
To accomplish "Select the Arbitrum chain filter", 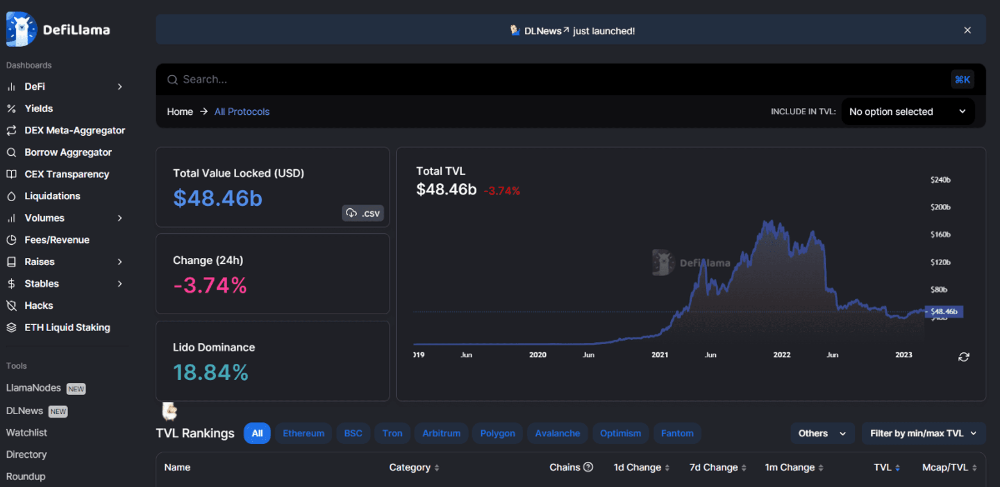I will (x=441, y=433).
